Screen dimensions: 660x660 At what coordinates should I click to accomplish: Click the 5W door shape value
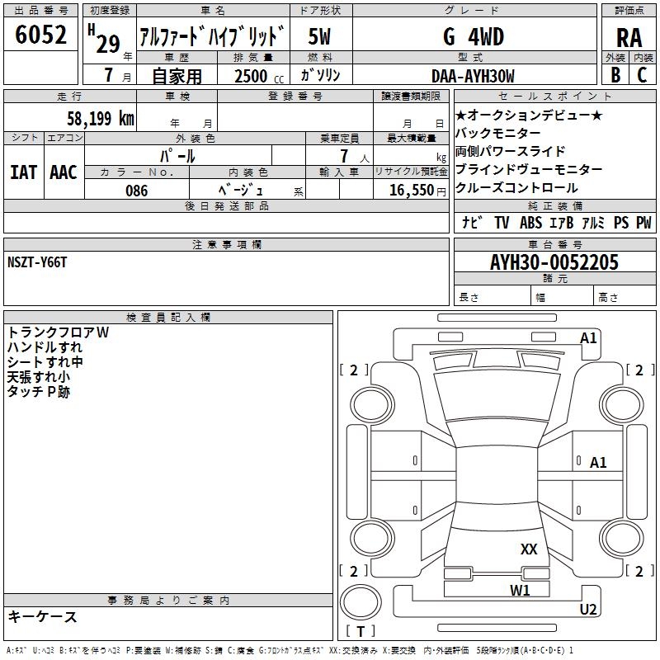point(321,37)
